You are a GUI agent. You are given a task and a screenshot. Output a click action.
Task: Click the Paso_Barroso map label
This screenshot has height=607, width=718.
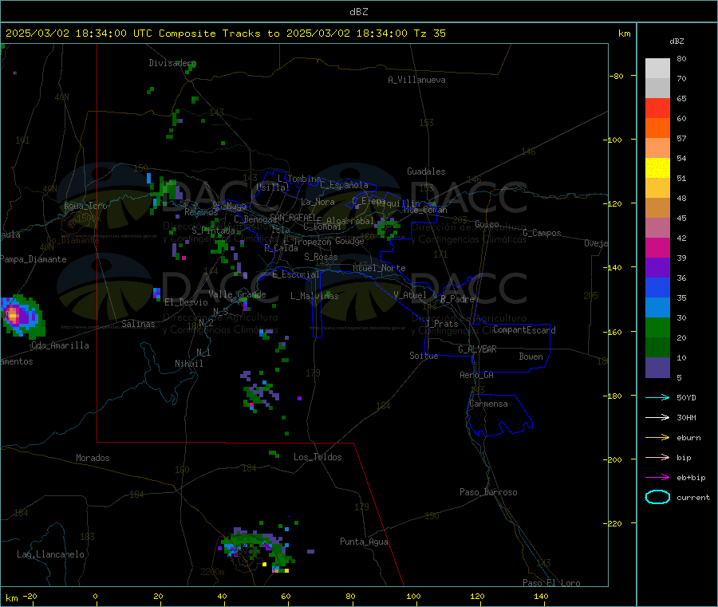coord(488,492)
